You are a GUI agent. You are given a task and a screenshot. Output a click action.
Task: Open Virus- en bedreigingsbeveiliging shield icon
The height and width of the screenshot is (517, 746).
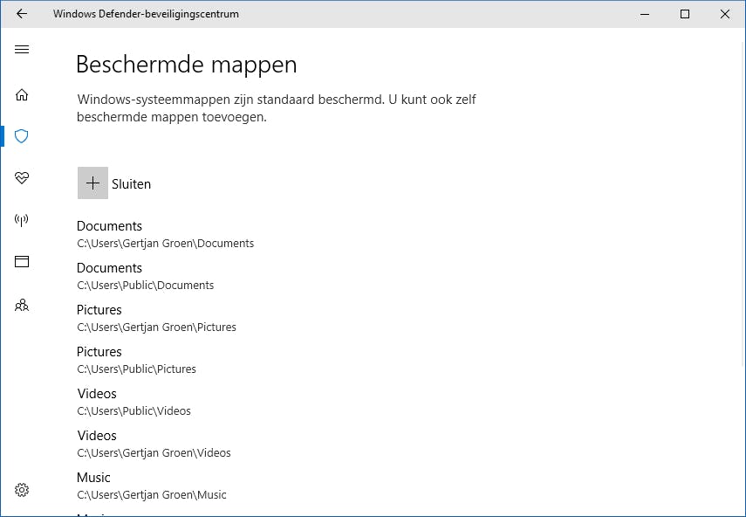point(21,136)
